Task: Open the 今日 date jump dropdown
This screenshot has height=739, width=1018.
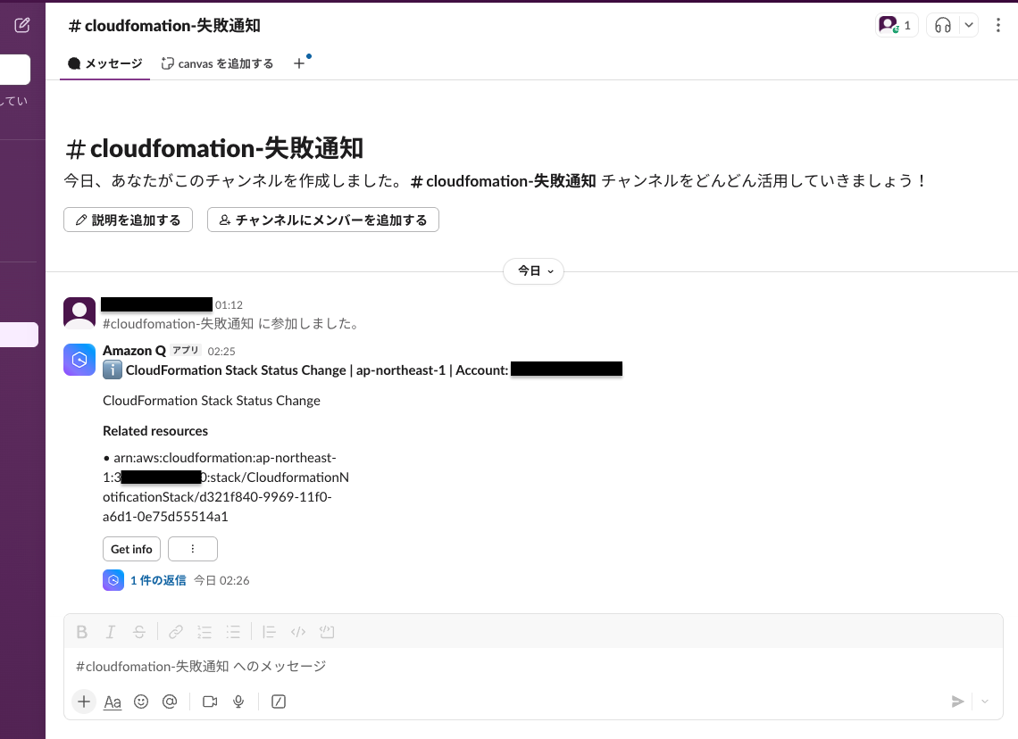Action: [x=534, y=271]
